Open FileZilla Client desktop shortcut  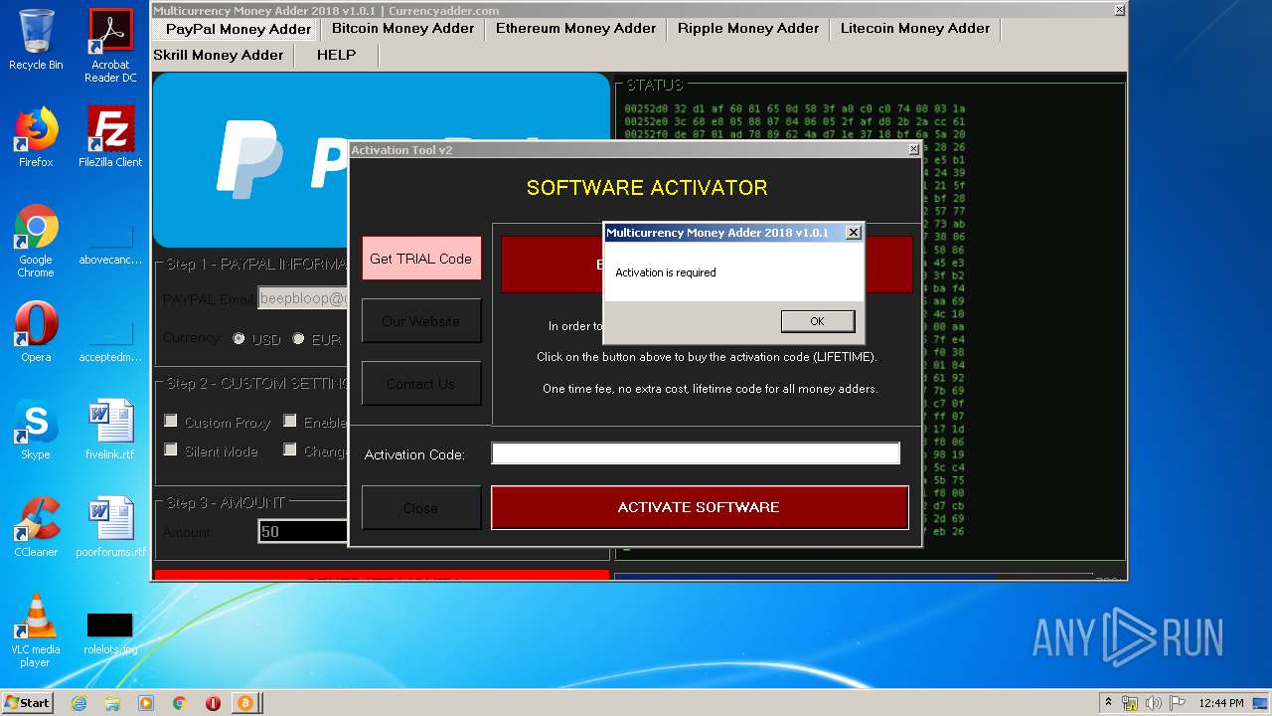click(x=110, y=137)
